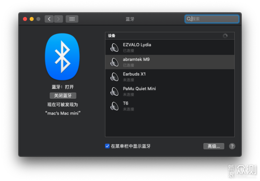This screenshot has width=260, height=181.
Task: Go back with the left chevron button
Action: (49, 19)
